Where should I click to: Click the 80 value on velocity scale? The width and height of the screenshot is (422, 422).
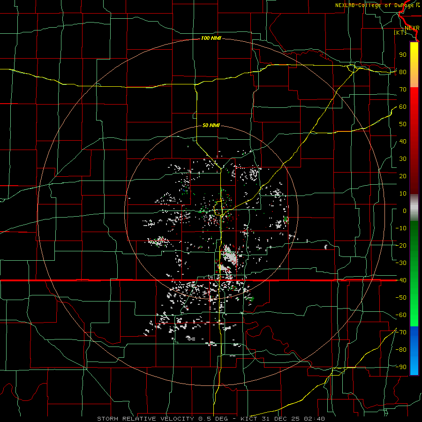click(403, 72)
